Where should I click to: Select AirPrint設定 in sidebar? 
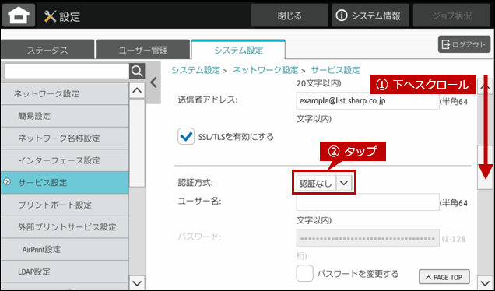pyautogui.click(x=65, y=249)
